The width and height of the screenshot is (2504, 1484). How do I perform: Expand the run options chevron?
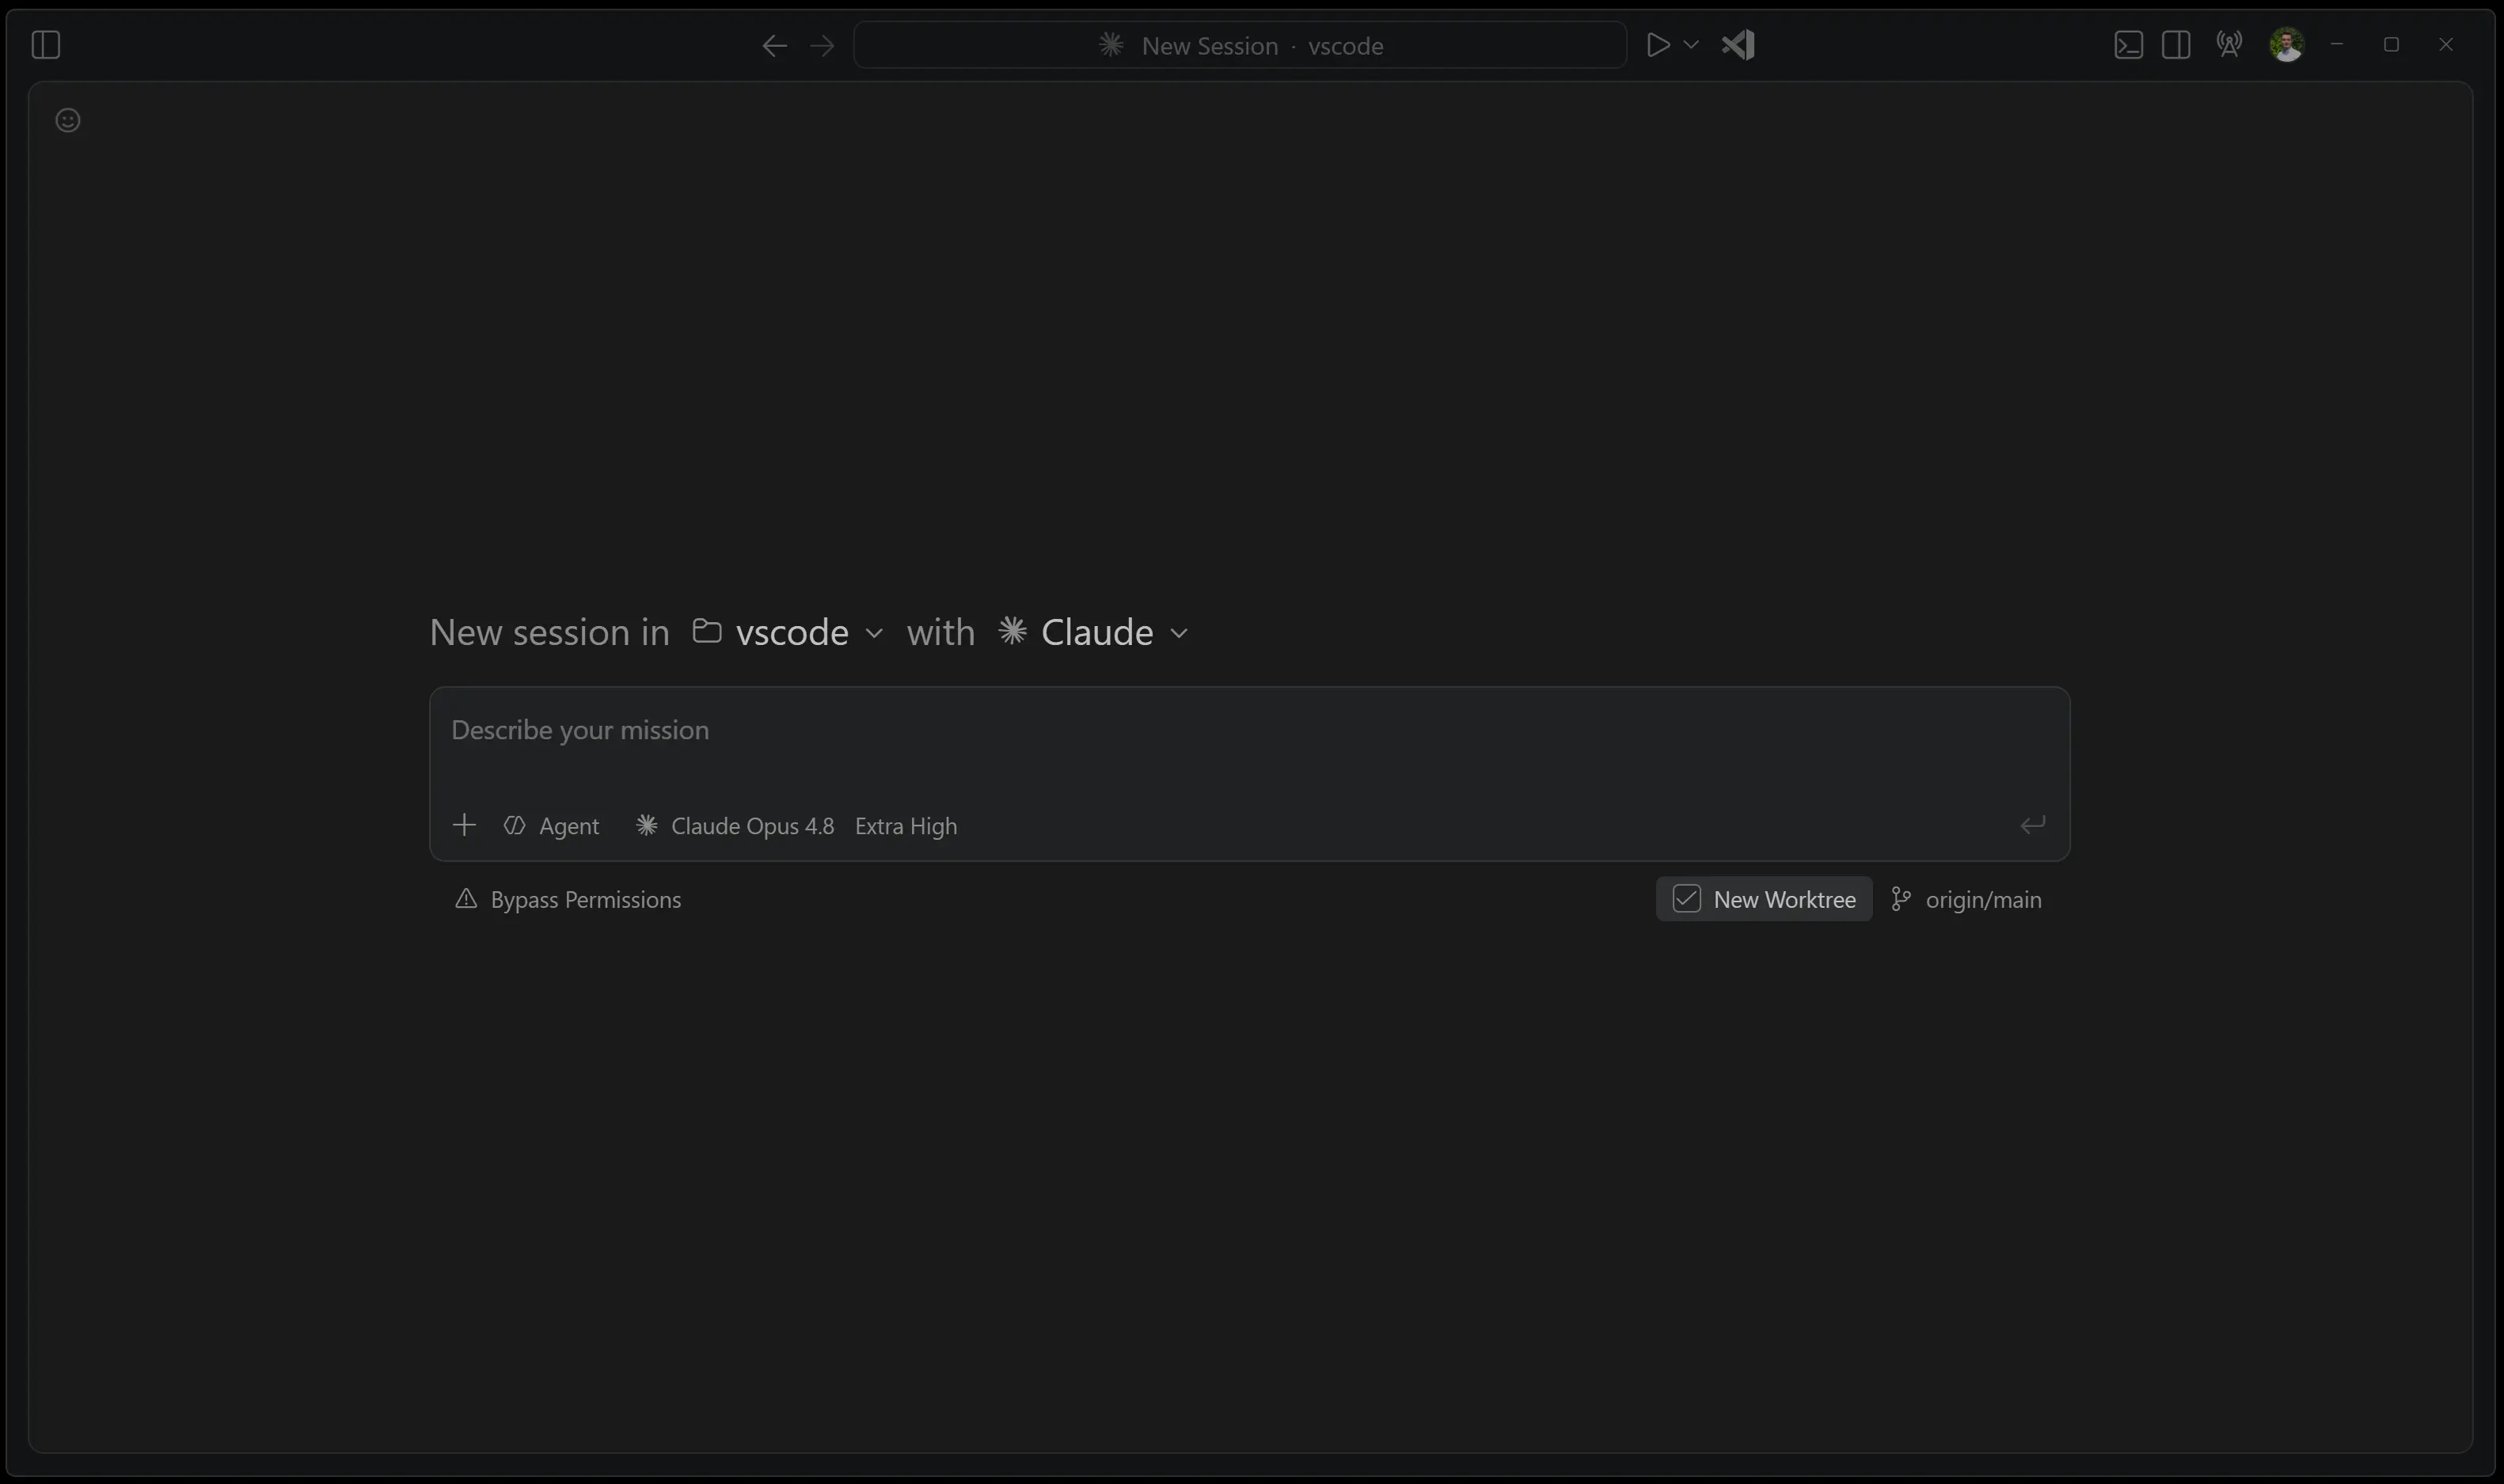pos(1691,45)
